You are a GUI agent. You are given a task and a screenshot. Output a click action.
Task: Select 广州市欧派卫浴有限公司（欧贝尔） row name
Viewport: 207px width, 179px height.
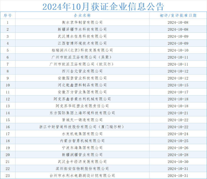(x=82, y=64)
